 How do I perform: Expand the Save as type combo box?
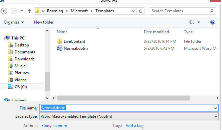[x=129, y=116]
